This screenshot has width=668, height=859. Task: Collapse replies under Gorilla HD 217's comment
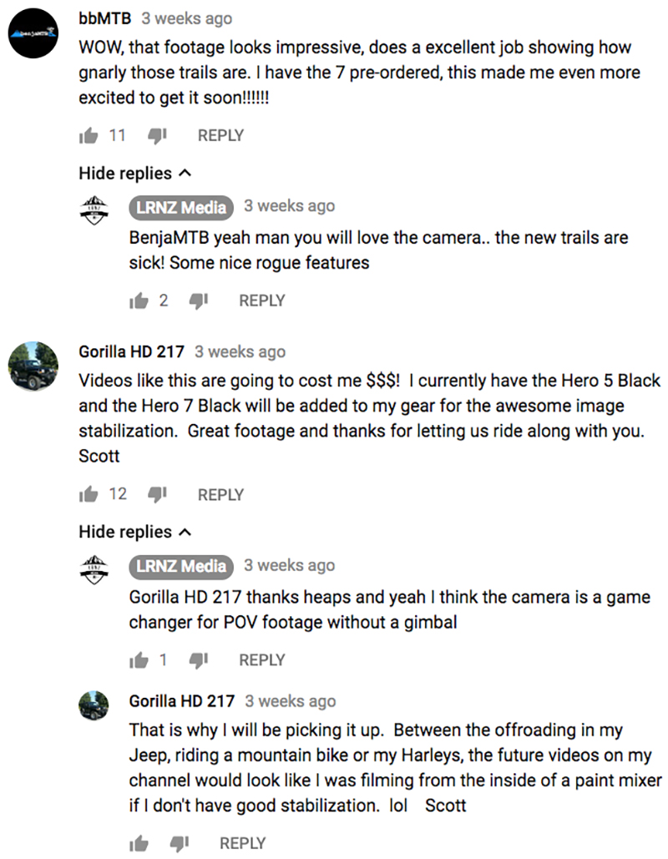click(x=134, y=532)
